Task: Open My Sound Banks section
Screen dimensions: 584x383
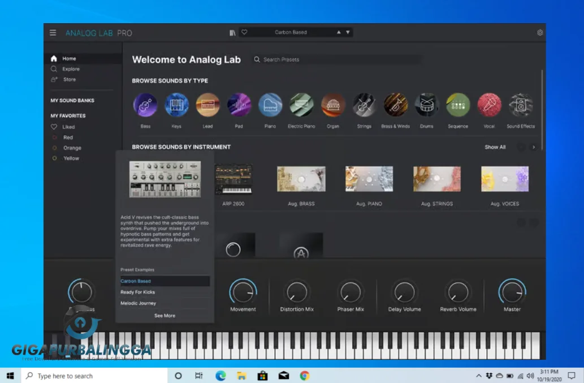Action: pos(72,101)
